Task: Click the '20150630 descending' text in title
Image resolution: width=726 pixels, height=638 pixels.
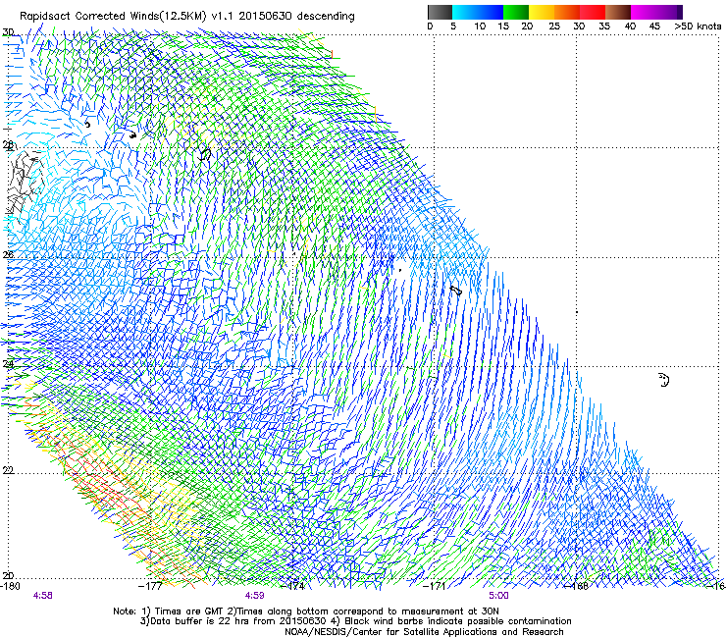Action: point(297,17)
